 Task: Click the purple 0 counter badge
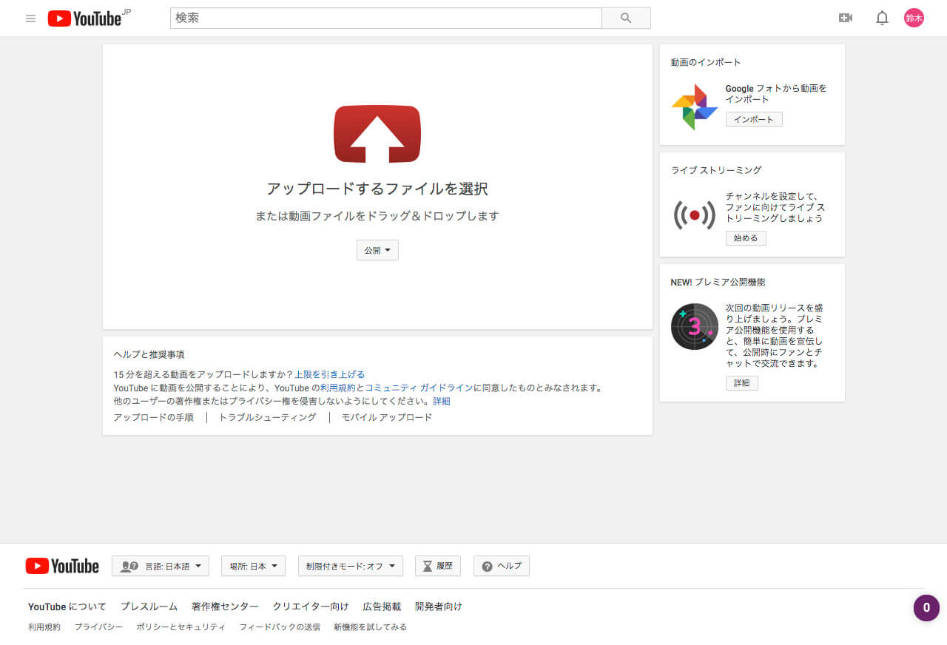click(x=926, y=608)
